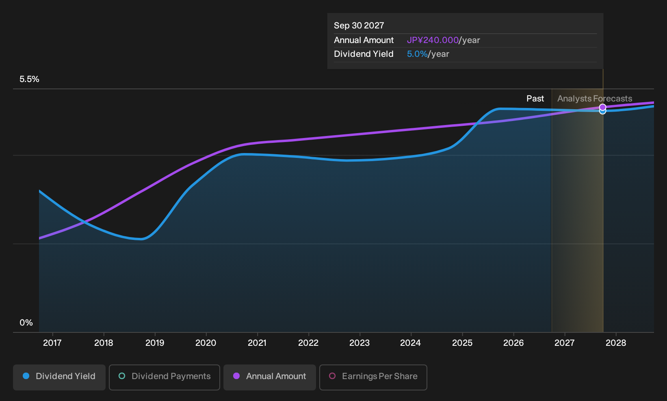Toggle the Dividend Yield series
This screenshot has width=667, height=401.
coord(59,377)
